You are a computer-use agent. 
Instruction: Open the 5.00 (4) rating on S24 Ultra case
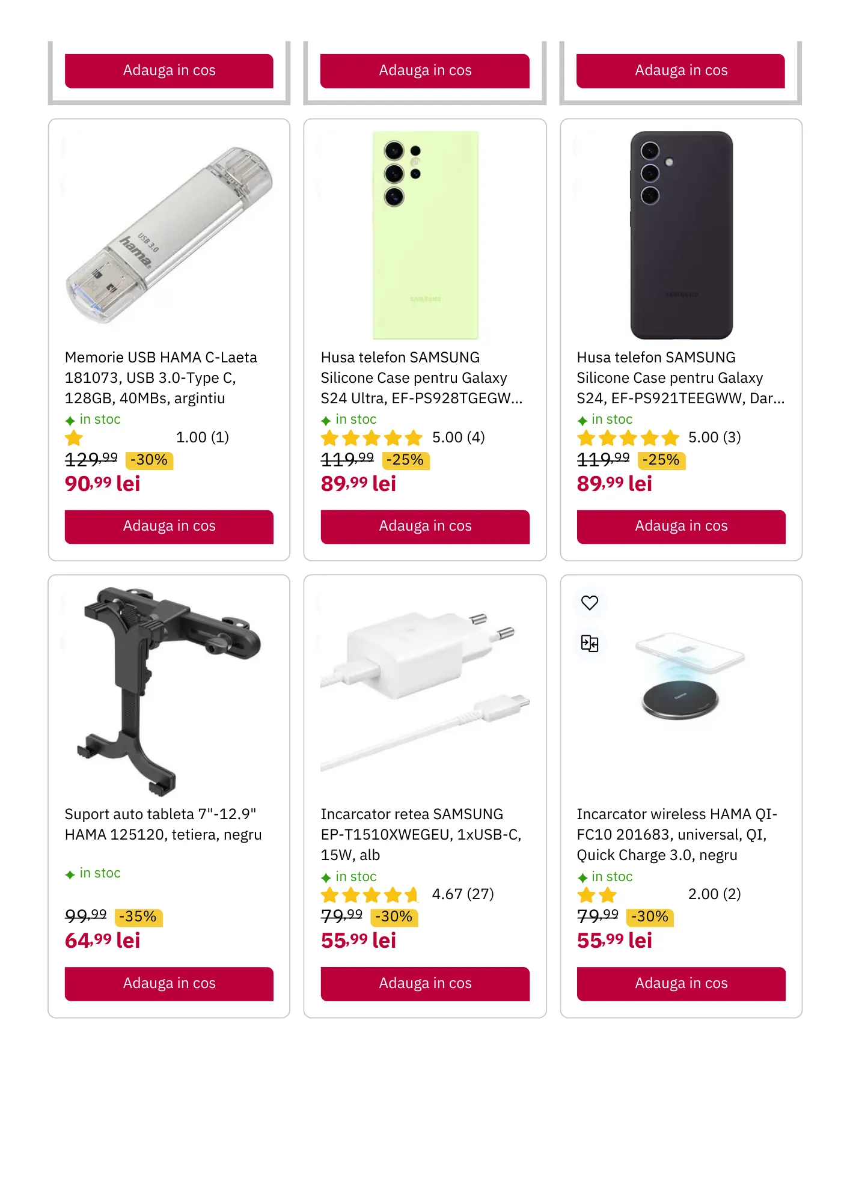403,438
